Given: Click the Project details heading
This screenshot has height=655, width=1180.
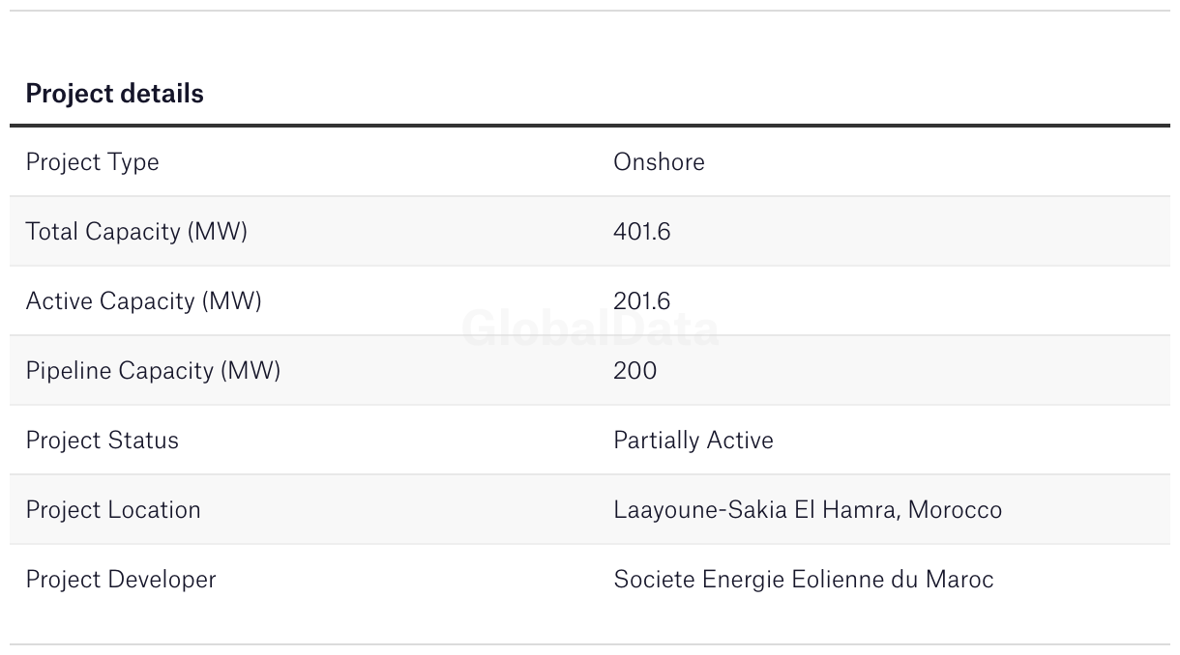Looking at the screenshot, I should [114, 94].
